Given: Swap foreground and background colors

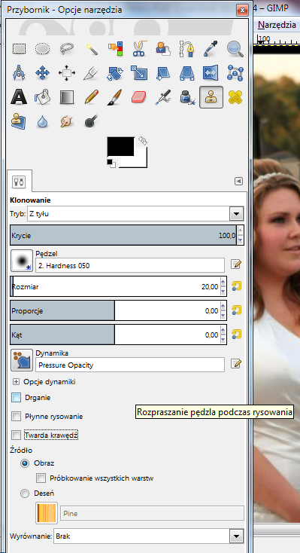Looking at the screenshot, I should pos(143,141).
